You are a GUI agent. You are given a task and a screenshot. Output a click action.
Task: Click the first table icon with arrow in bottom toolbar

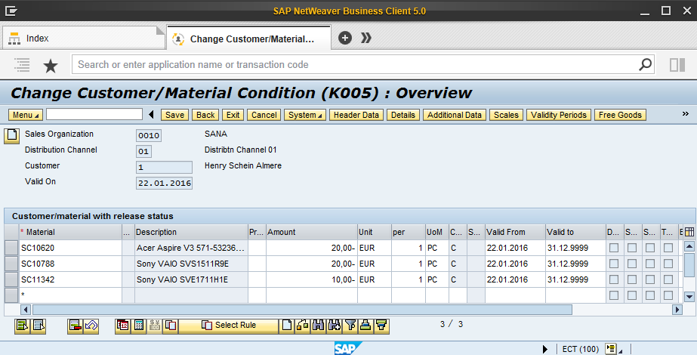pyautogui.click(x=22, y=326)
